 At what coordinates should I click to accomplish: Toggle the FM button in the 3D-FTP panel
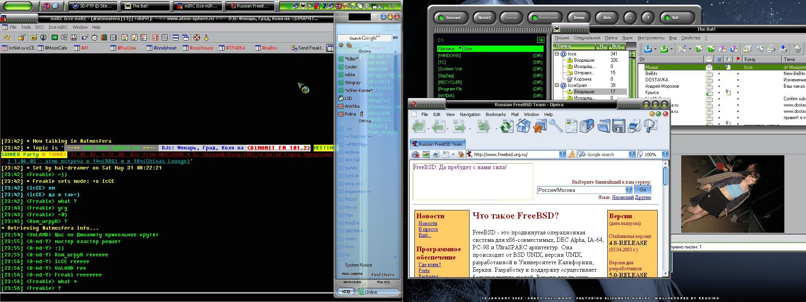click(x=540, y=40)
